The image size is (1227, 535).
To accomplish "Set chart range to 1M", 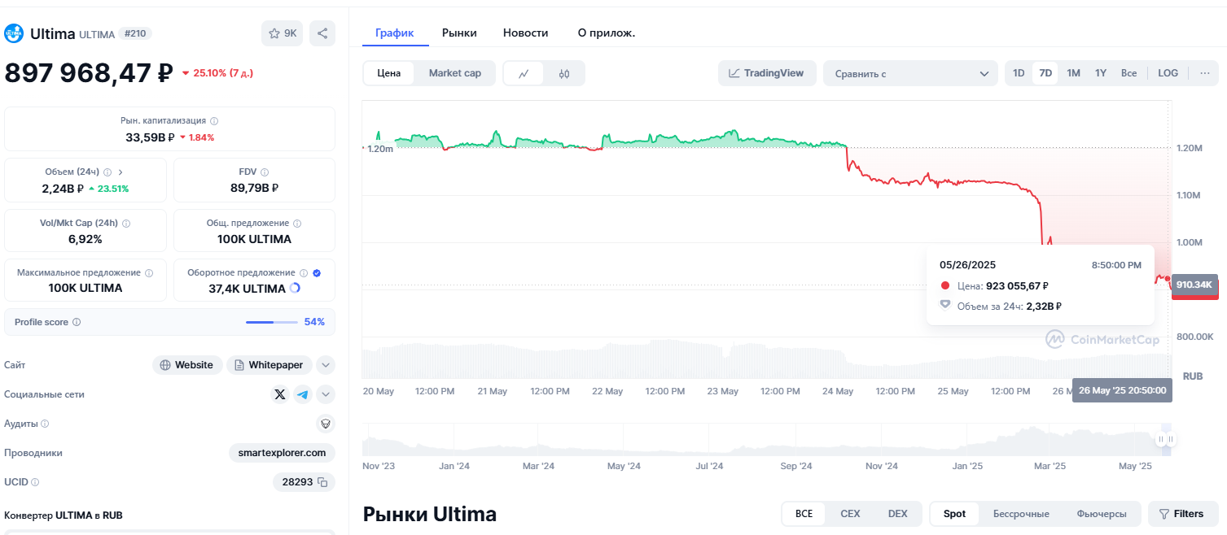I will (x=1073, y=73).
